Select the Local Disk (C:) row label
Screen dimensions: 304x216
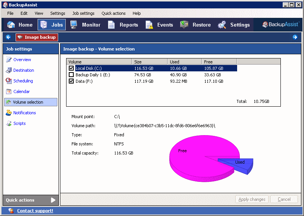coord(89,68)
